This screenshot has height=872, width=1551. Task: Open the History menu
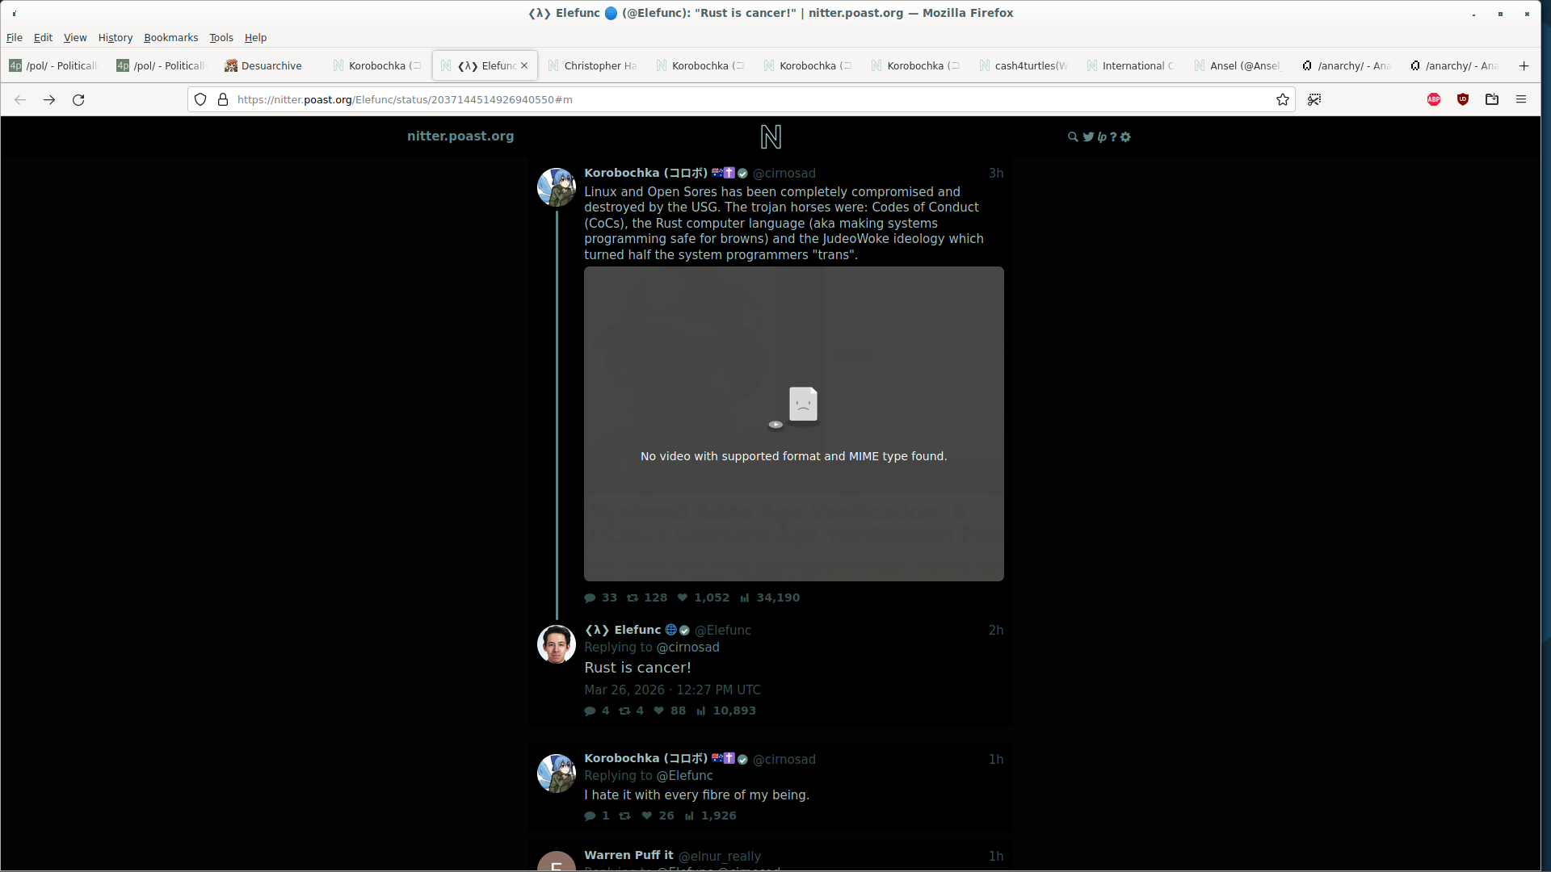click(x=115, y=38)
